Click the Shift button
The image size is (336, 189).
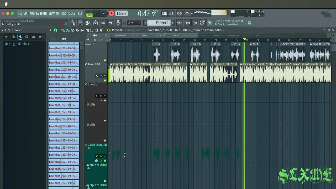click(180, 23)
